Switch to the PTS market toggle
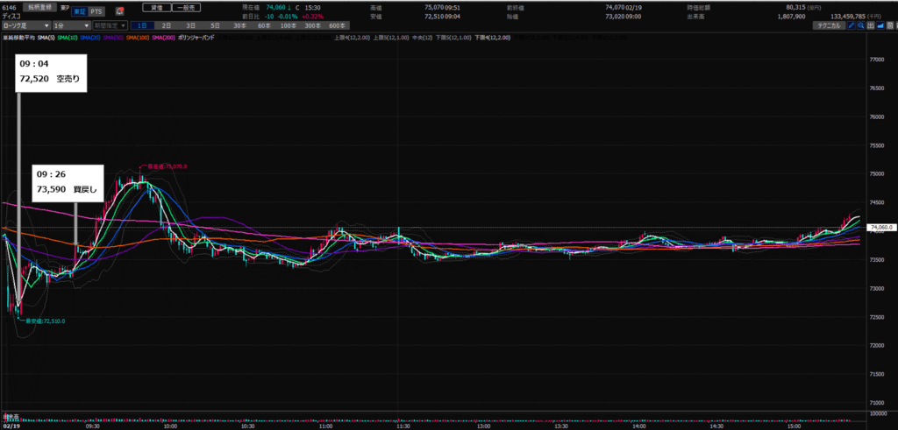 [96, 11]
